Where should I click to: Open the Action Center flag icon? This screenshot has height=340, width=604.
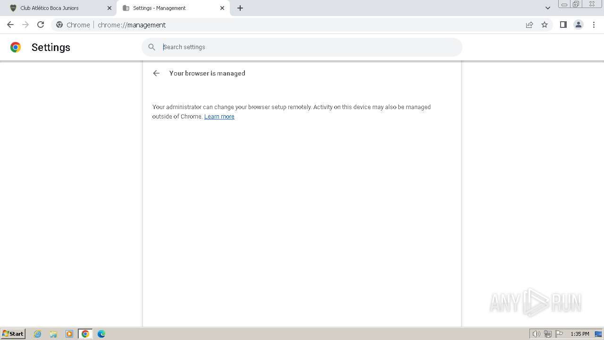(x=559, y=334)
